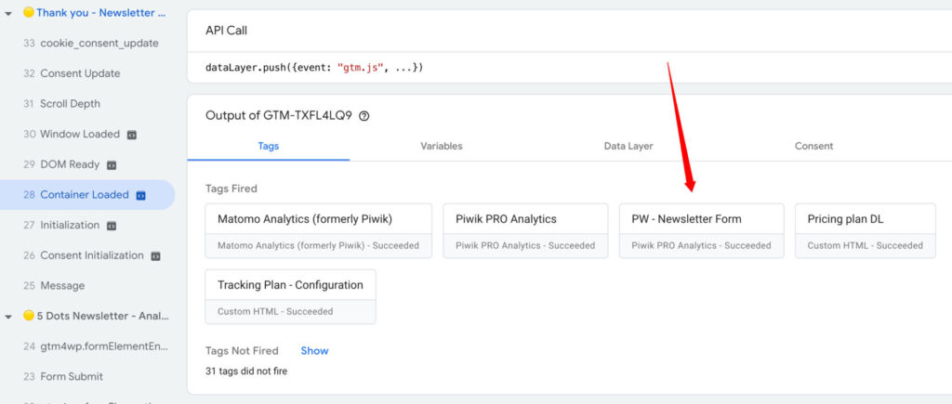Open the PW - Newsletter Form tag card
This screenshot has width=952, height=404.
(x=701, y=230)
